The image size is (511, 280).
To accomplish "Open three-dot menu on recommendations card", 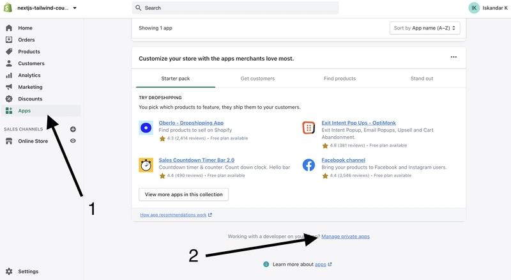I will click(454, 57).
